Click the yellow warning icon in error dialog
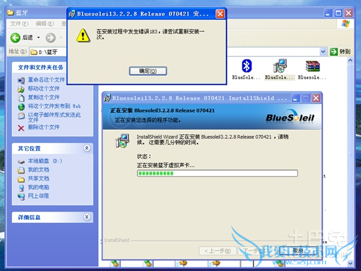 (x=83, y=35)
